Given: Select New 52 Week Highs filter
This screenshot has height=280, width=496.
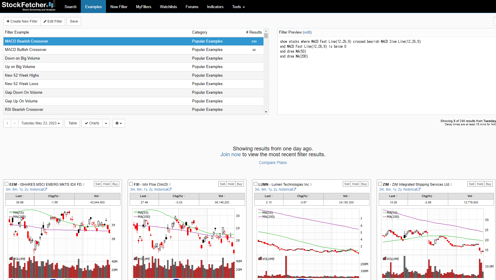Looking at the screenshot, I should [x=133, y=75].
